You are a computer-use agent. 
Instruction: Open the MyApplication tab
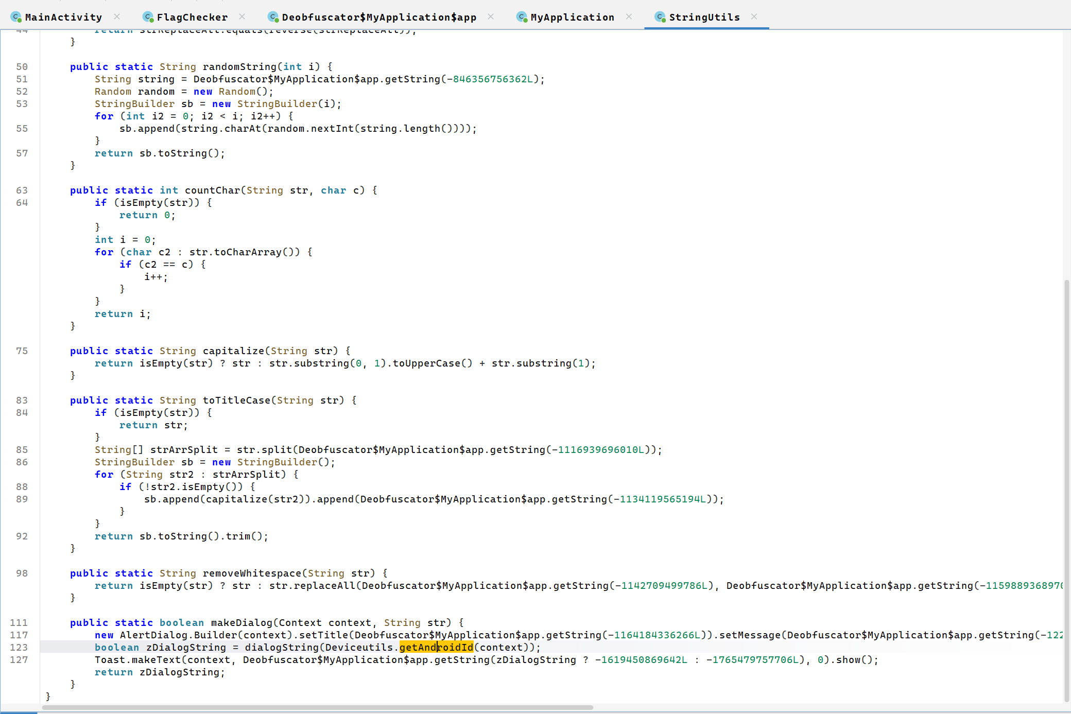tap(572, 17)
